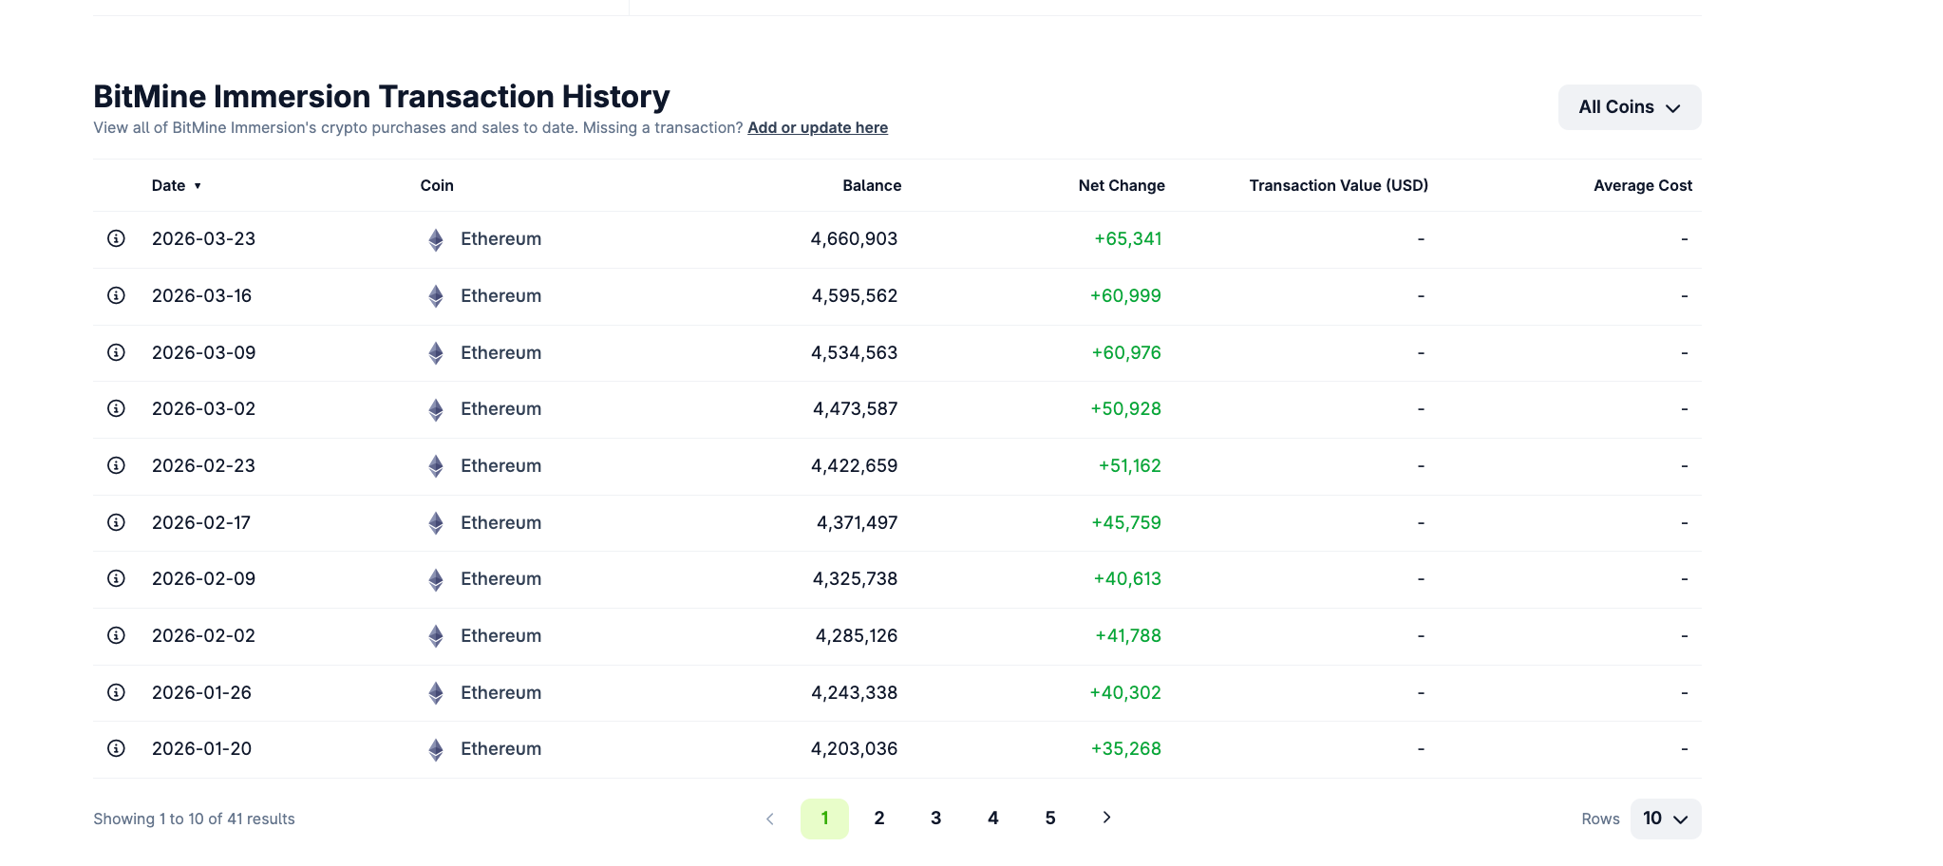
Task: Click info icon for 2026-03-23 transaction
Action: (116, 238)
